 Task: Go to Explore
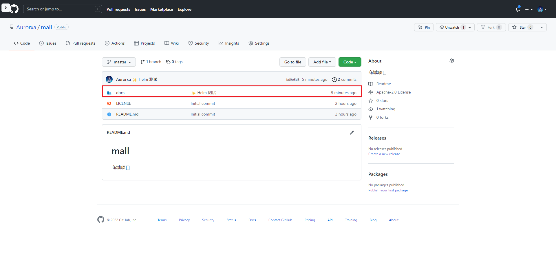pos(184,9)
